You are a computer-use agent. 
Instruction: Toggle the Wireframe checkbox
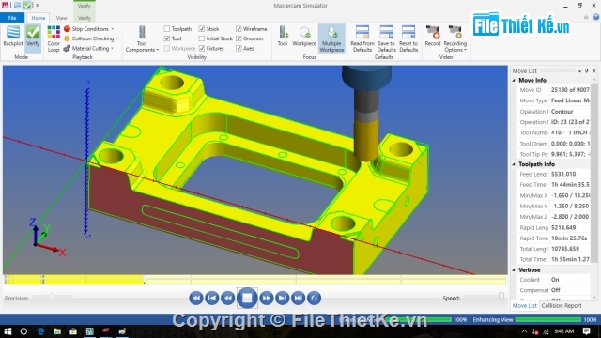239,29
